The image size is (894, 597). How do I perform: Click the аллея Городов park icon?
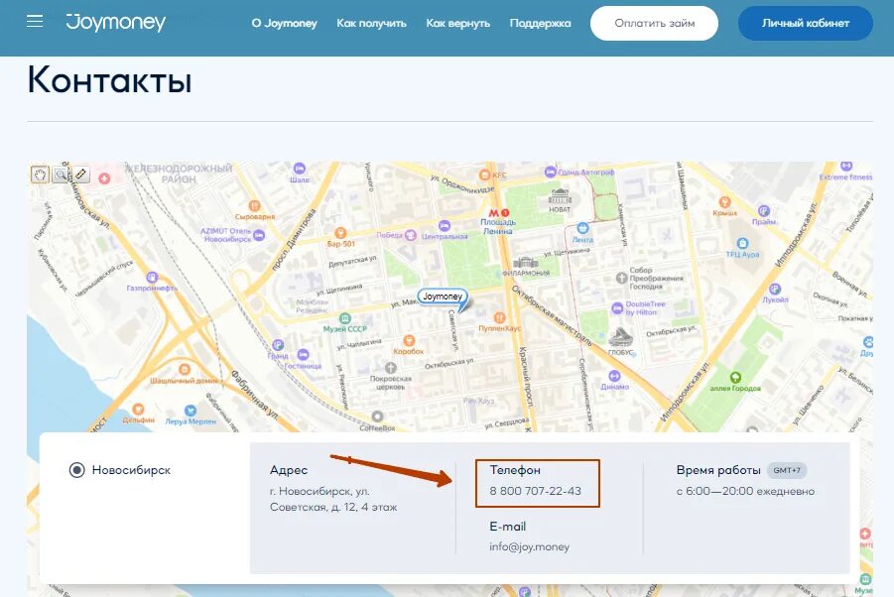[735, 377]
